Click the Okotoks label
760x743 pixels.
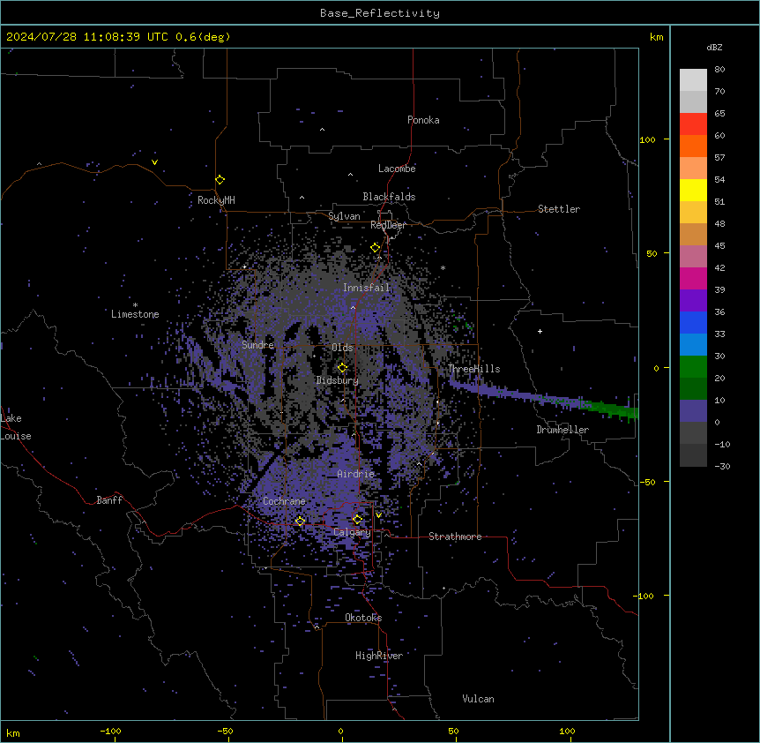point(363,618)
